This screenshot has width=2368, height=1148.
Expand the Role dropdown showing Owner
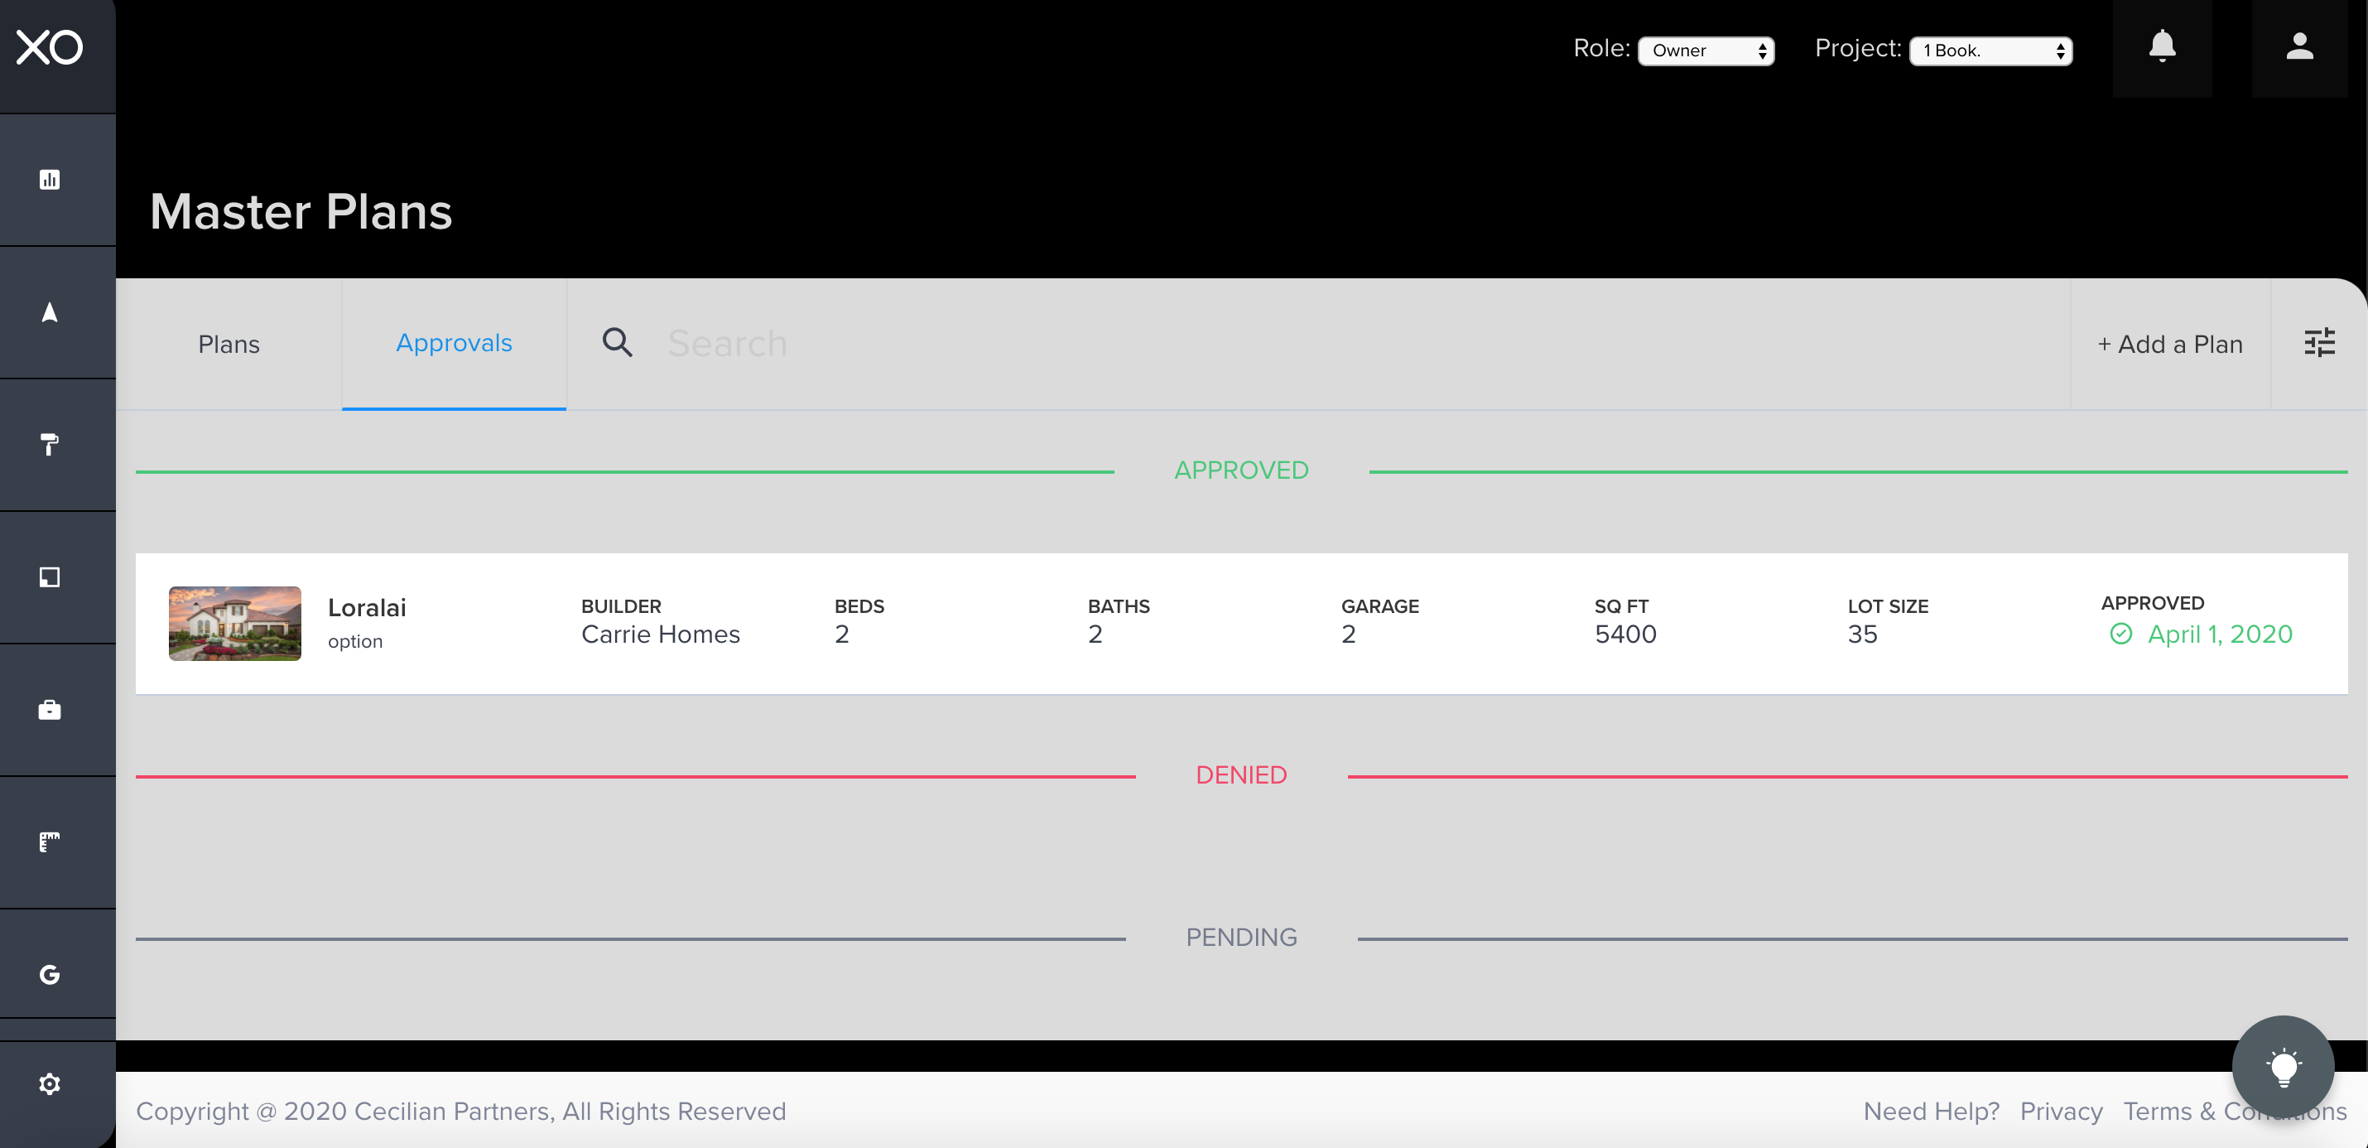point(1706,51)
